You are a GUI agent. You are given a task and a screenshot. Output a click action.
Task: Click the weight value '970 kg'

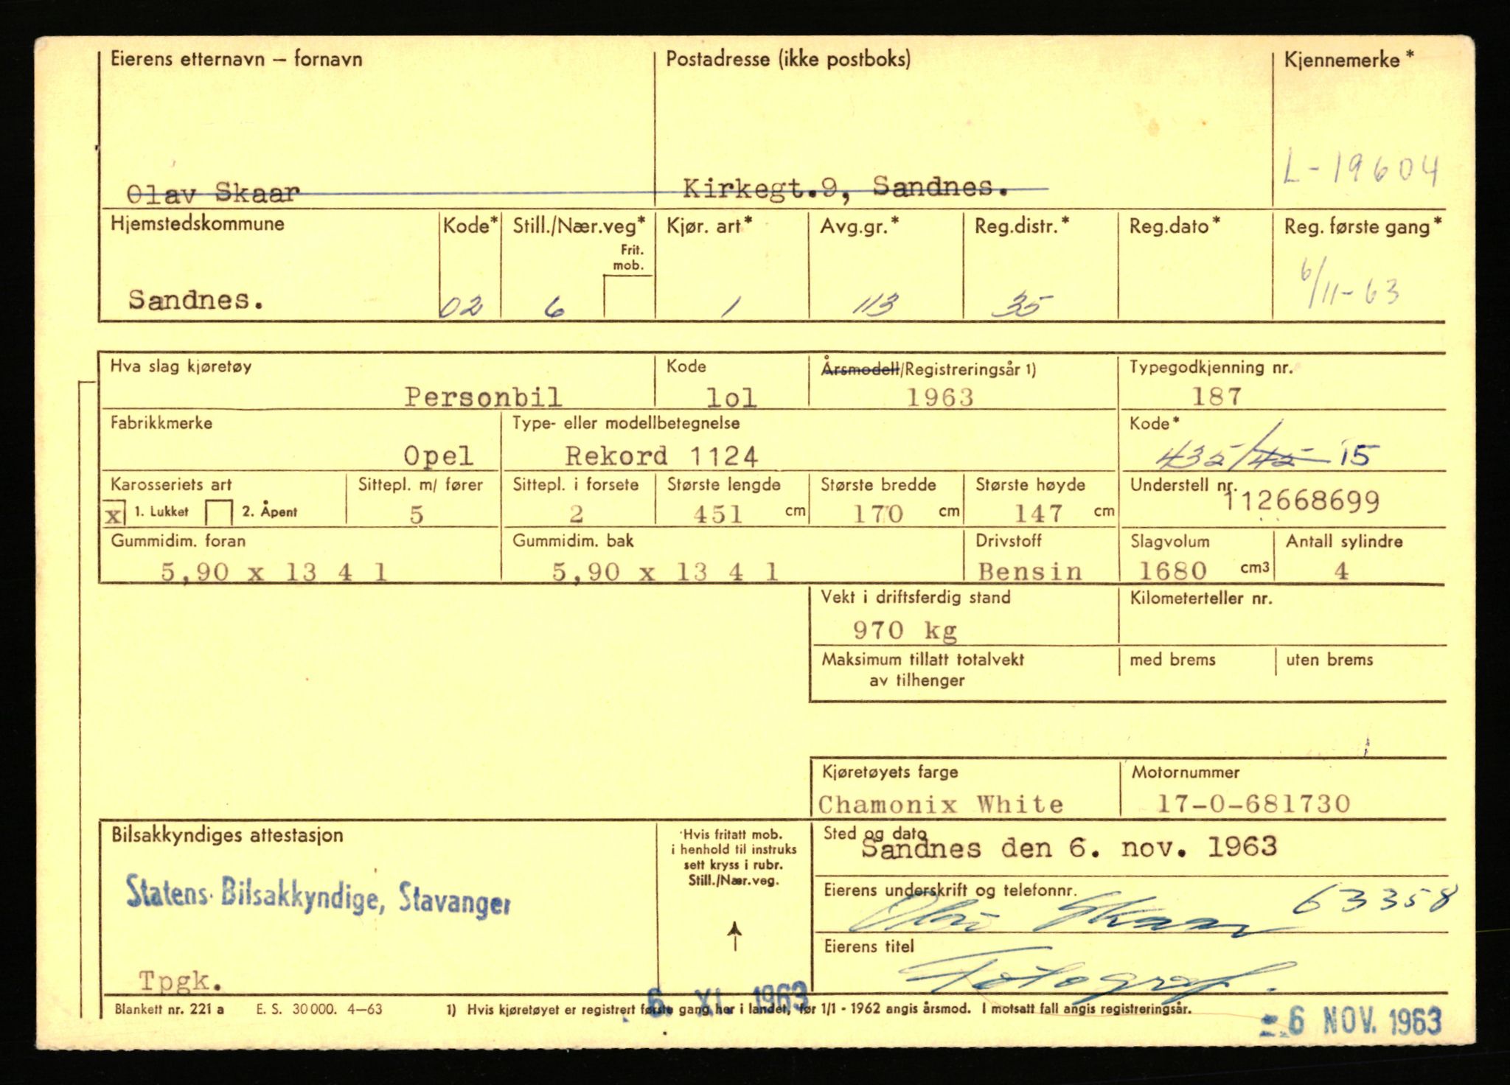coord(905,630)
